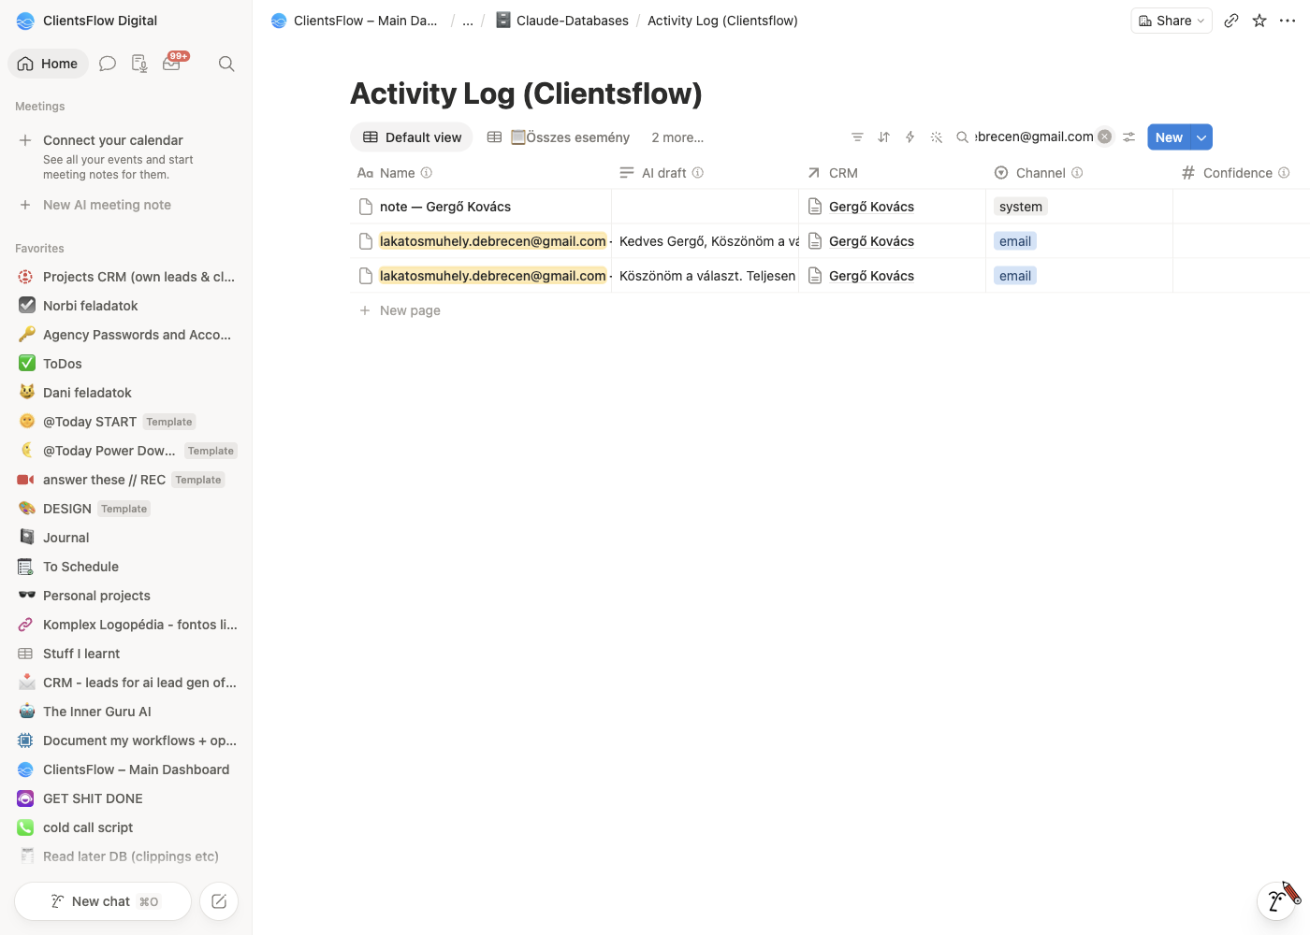Click the database search magnifier icon
Image resolution: width=1310 pixels, height=935 pixels.
[962, 137]
